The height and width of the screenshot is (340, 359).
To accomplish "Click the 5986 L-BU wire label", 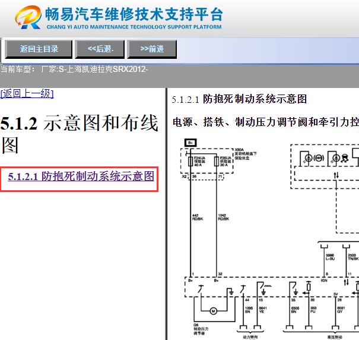I will (x=330, y=257).
